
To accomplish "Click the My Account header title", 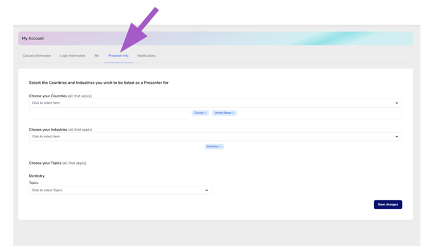I will click(32, 38).
